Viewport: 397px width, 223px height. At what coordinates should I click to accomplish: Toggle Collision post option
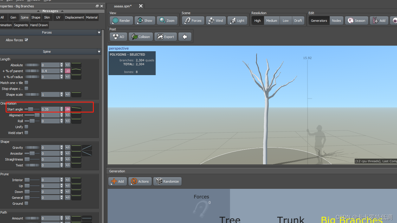[141, 37]
